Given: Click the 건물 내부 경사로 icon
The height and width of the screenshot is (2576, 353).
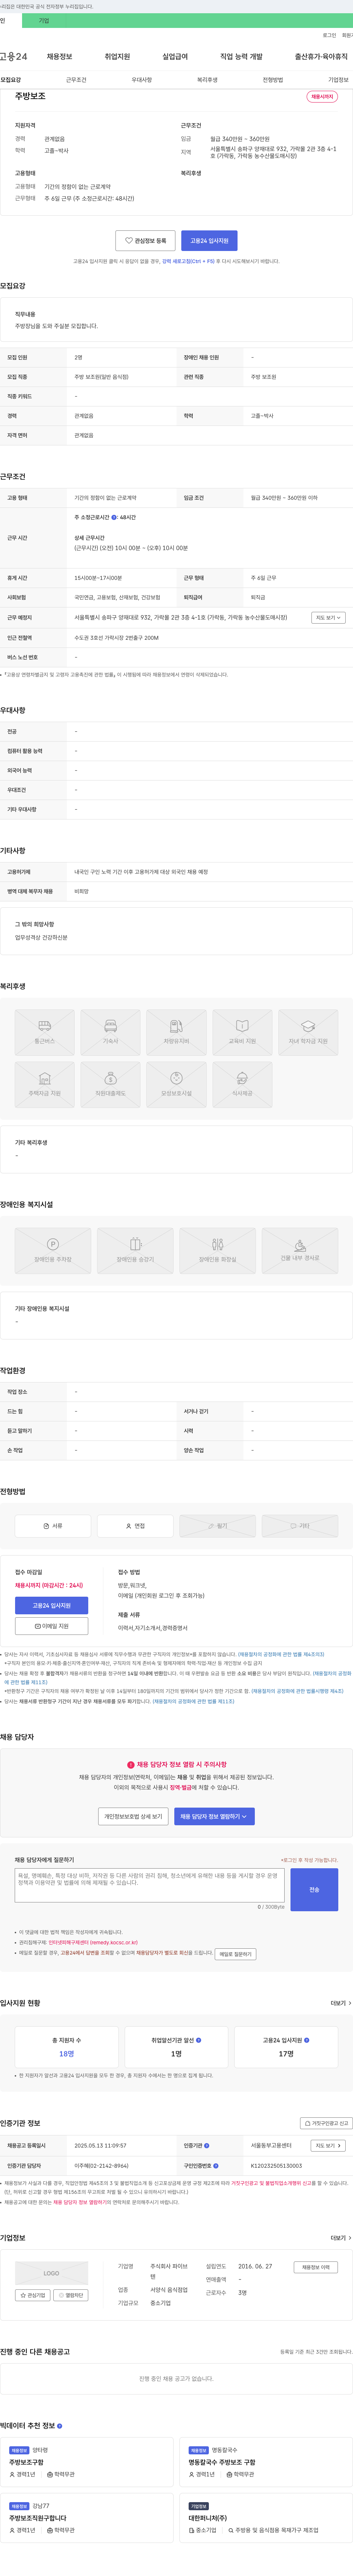Looking at the screenshot, I should click(x=300, y=1250).
